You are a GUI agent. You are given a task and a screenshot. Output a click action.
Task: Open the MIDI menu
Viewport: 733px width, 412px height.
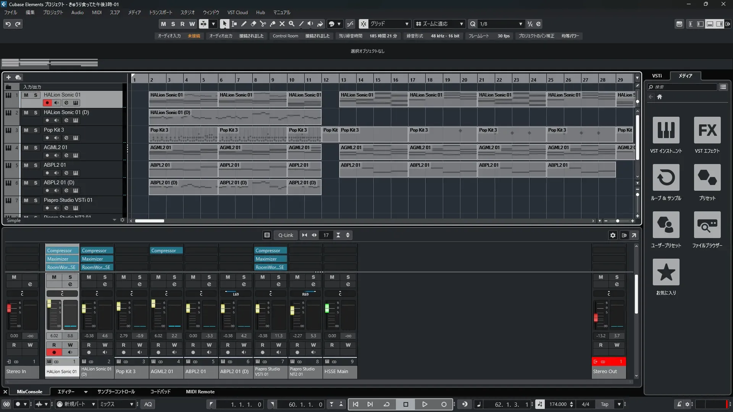pyautogui.click(x=97, y=12)
